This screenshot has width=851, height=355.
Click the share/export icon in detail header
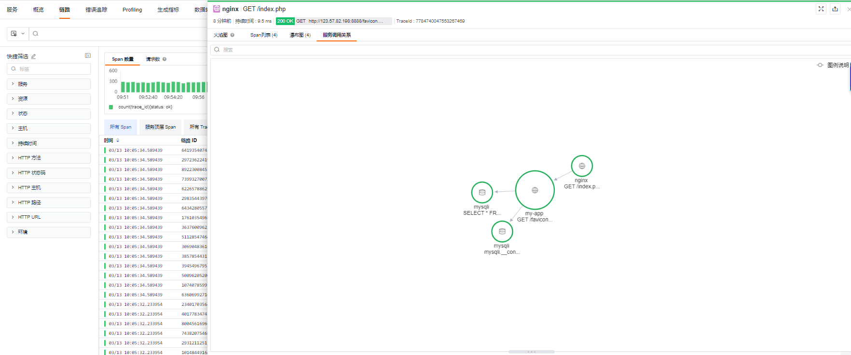[835, 9]
